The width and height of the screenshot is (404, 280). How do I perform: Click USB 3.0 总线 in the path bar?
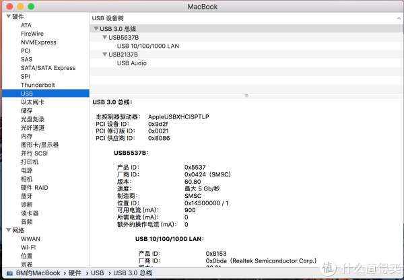(x=133, y=273)
